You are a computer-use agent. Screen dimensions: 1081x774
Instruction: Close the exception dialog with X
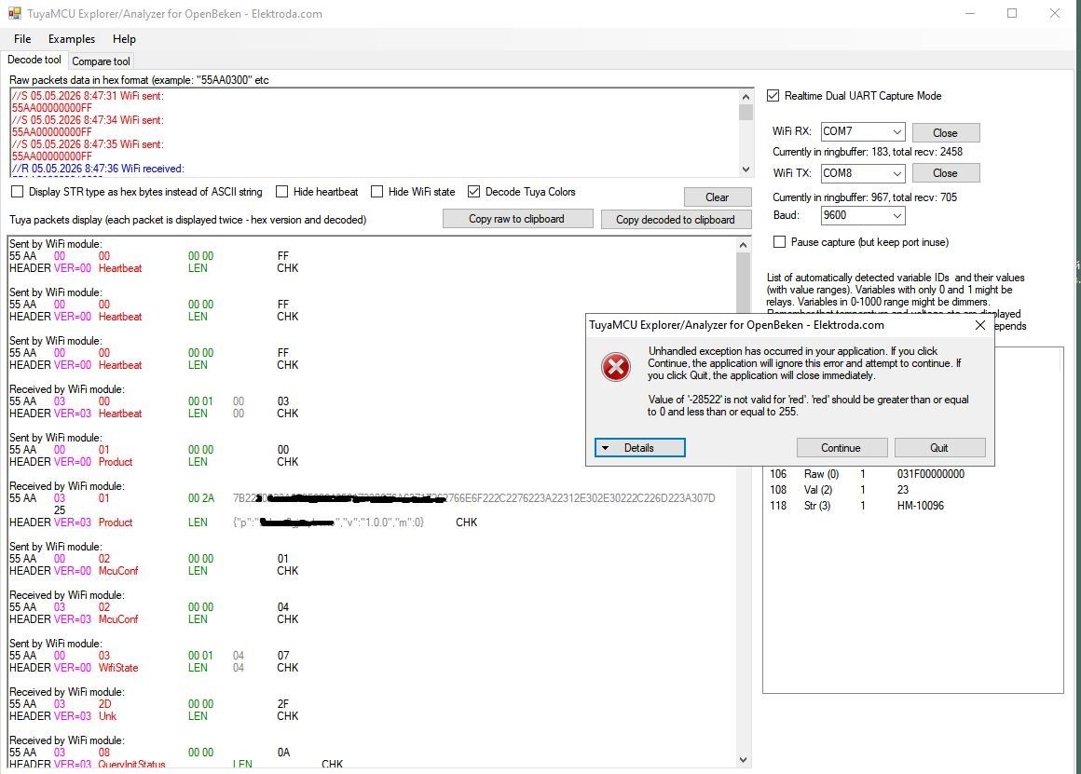(x=979, y=325)
